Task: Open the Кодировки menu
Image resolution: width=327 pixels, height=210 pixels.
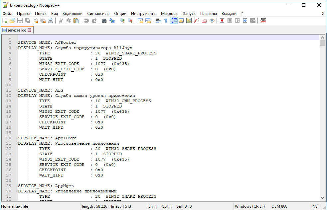Action: coord(73,14)
